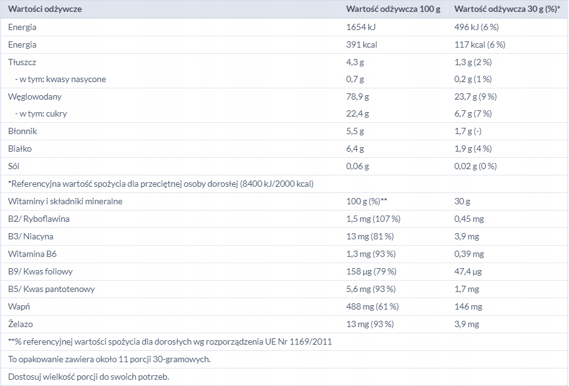
Task: Select the 391 kcal energy value
Action: (362, 44)
